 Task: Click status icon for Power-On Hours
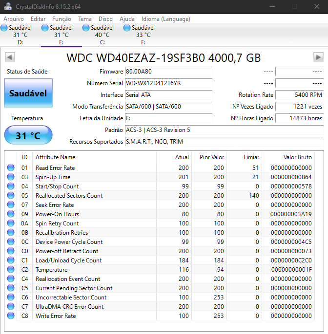coord(11,214)
